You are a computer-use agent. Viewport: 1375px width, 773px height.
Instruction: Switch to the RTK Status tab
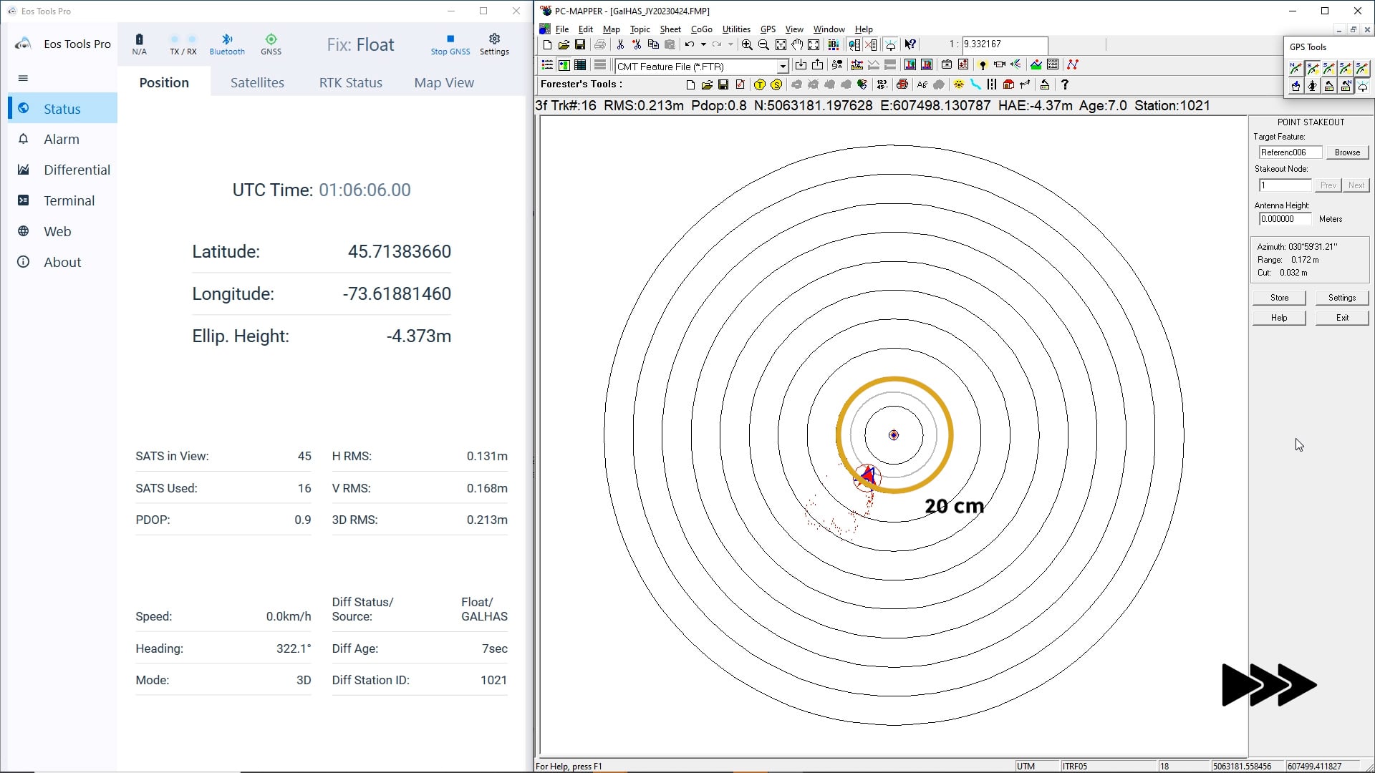pyautogui.click(x=350, y=82)
